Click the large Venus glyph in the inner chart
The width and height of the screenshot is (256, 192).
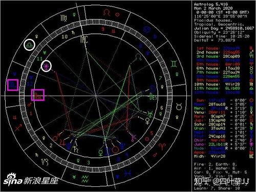tap(147, 121)
